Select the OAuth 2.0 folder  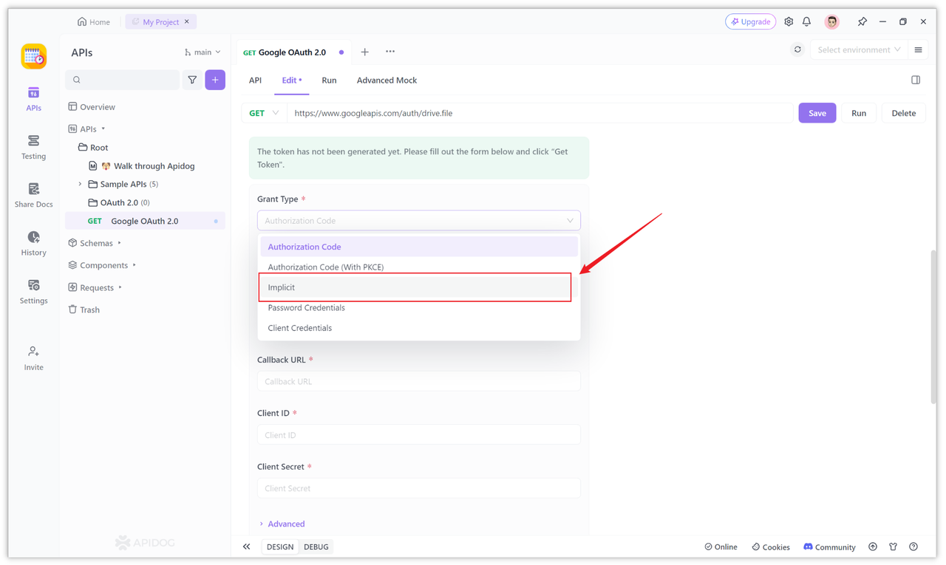point(144,202)
